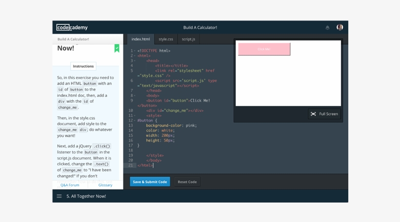Open the user profile avatar
This screenshot has height=222, width=400.
click(x=340, y=27)
